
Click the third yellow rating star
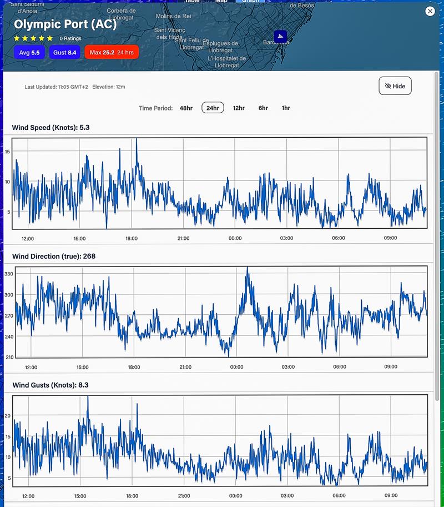(x=33, y=38)
